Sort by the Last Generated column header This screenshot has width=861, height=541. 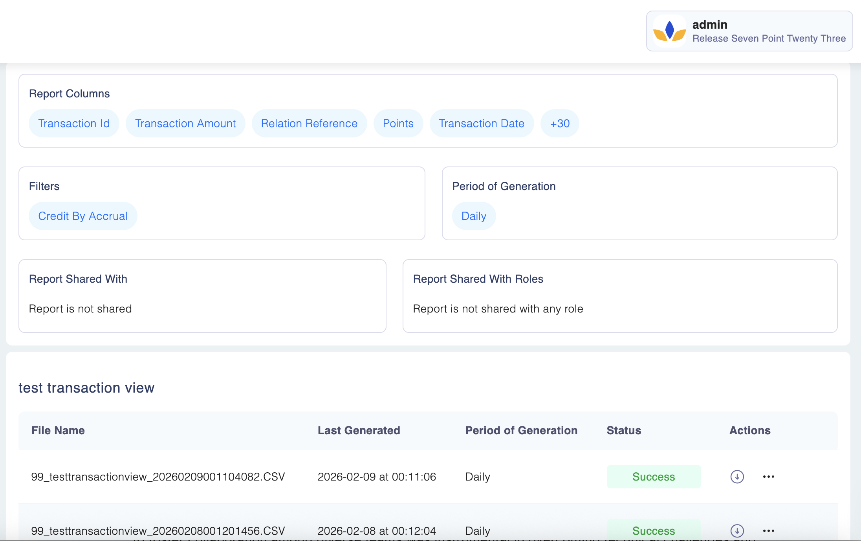(359, 430)
